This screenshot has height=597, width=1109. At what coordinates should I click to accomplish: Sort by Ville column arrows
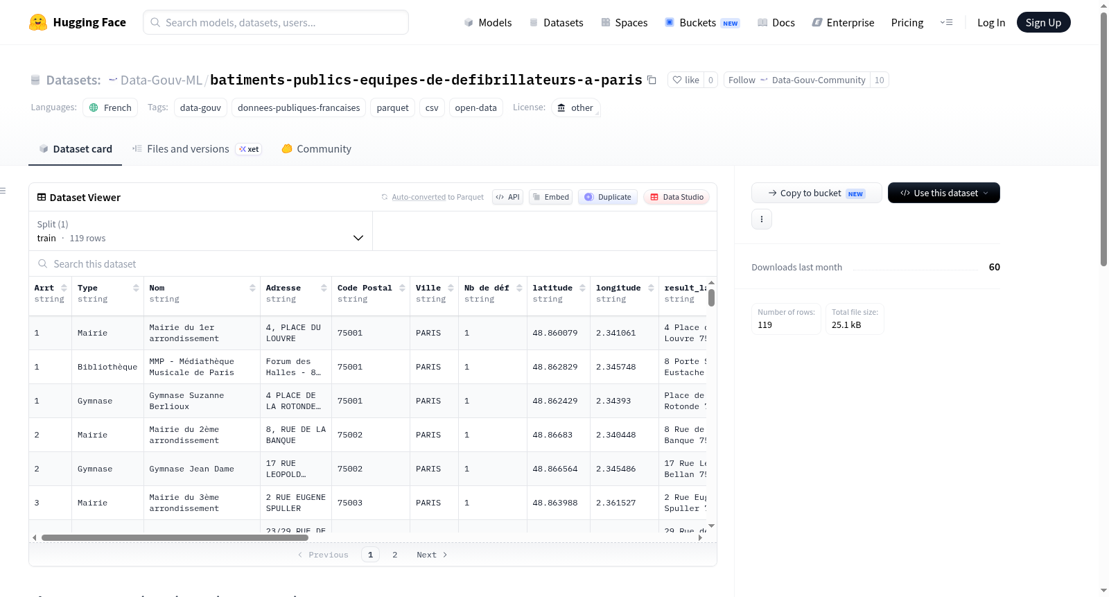451,288
